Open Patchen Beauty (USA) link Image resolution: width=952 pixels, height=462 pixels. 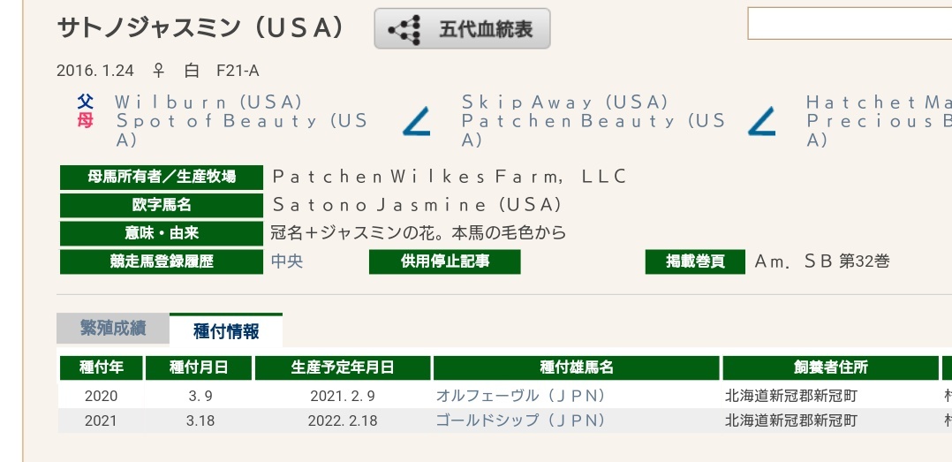click(593, 130)
